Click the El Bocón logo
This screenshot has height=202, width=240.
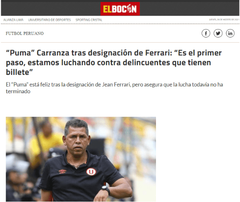[x=120, y=9]
